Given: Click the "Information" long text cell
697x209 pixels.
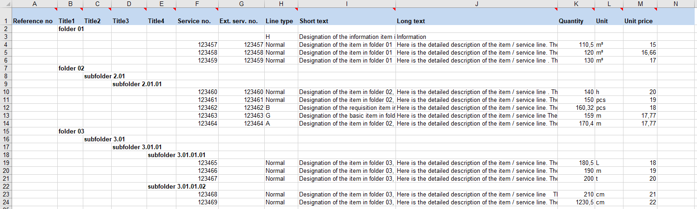Looking at the screenshot, I should click(x=476, y=37).
